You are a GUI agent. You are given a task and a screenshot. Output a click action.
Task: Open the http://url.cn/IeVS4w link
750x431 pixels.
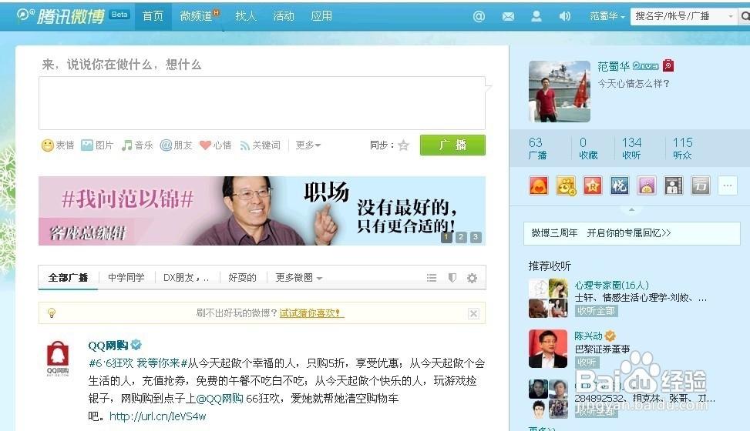click(x=157, y=416)
